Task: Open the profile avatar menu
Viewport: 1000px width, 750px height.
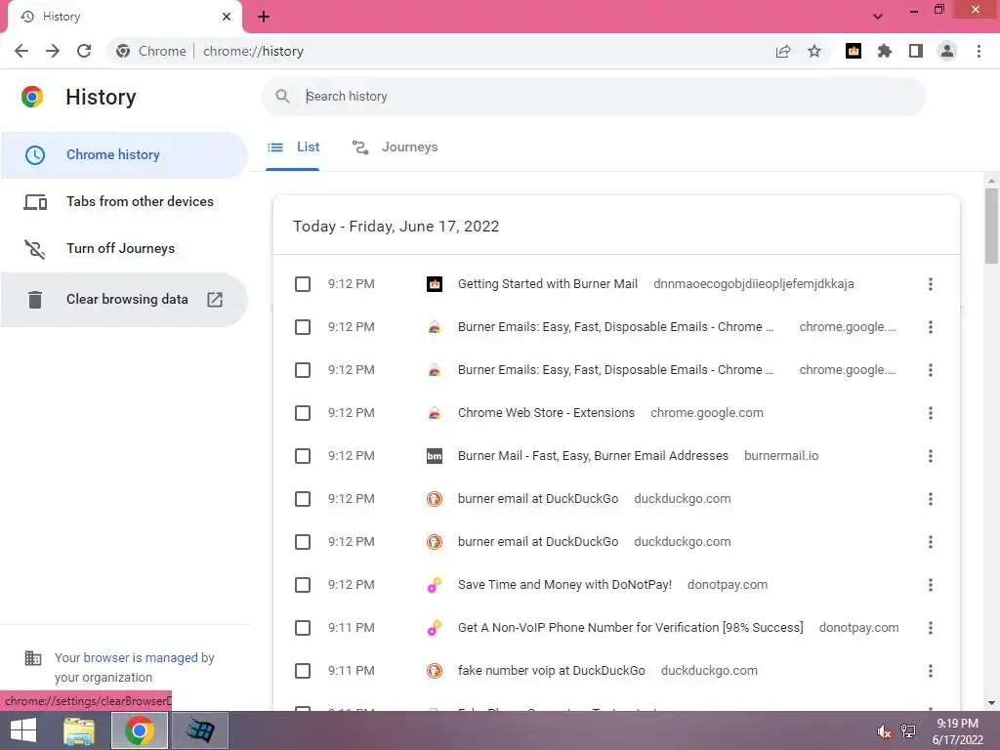Action: click(947, 51)
